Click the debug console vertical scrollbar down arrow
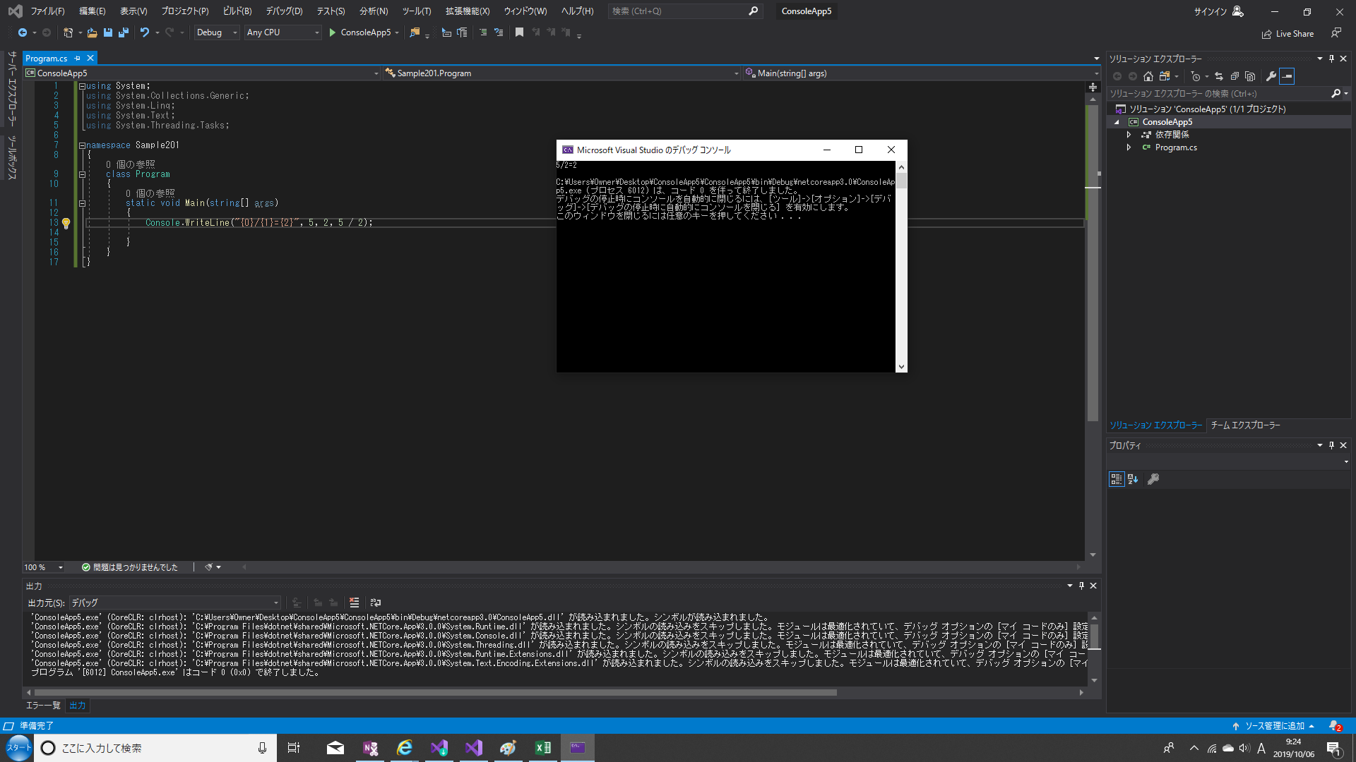 [901, 367]
